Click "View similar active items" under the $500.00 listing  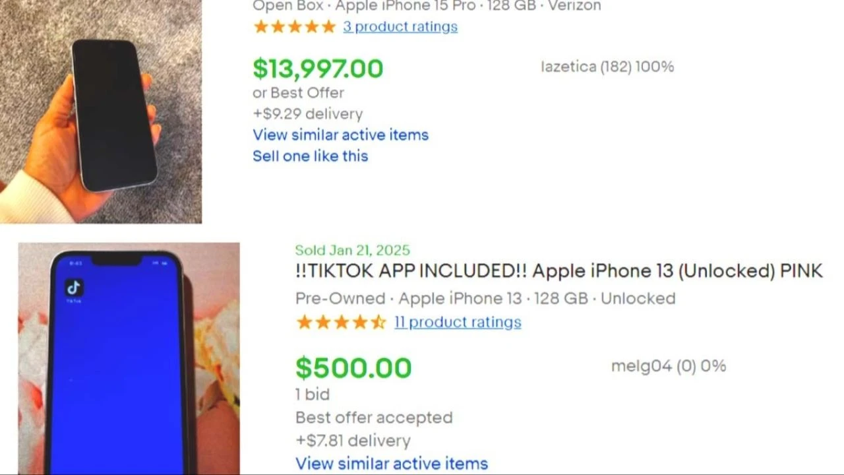point(392,464)
